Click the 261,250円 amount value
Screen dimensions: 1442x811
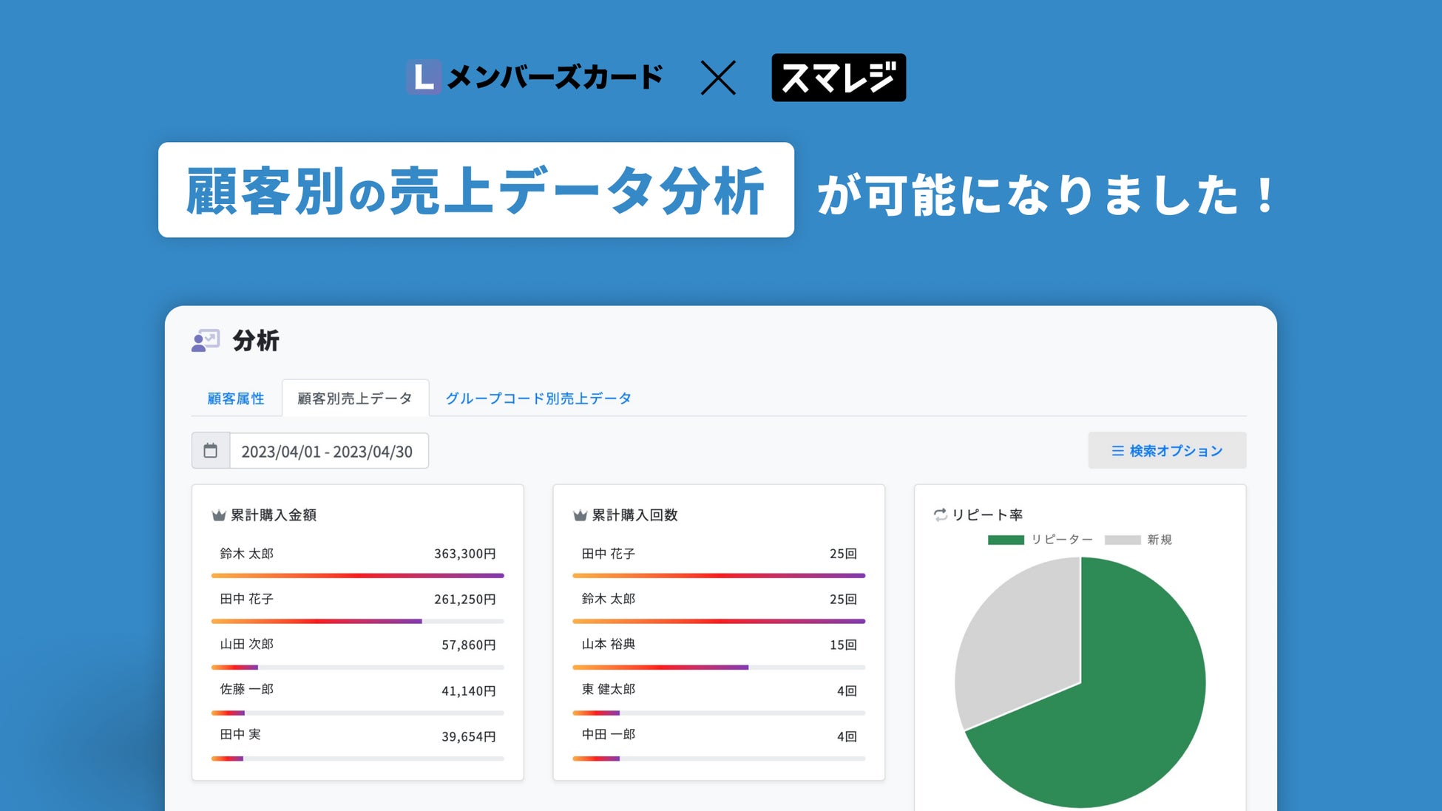click(465, 600)
